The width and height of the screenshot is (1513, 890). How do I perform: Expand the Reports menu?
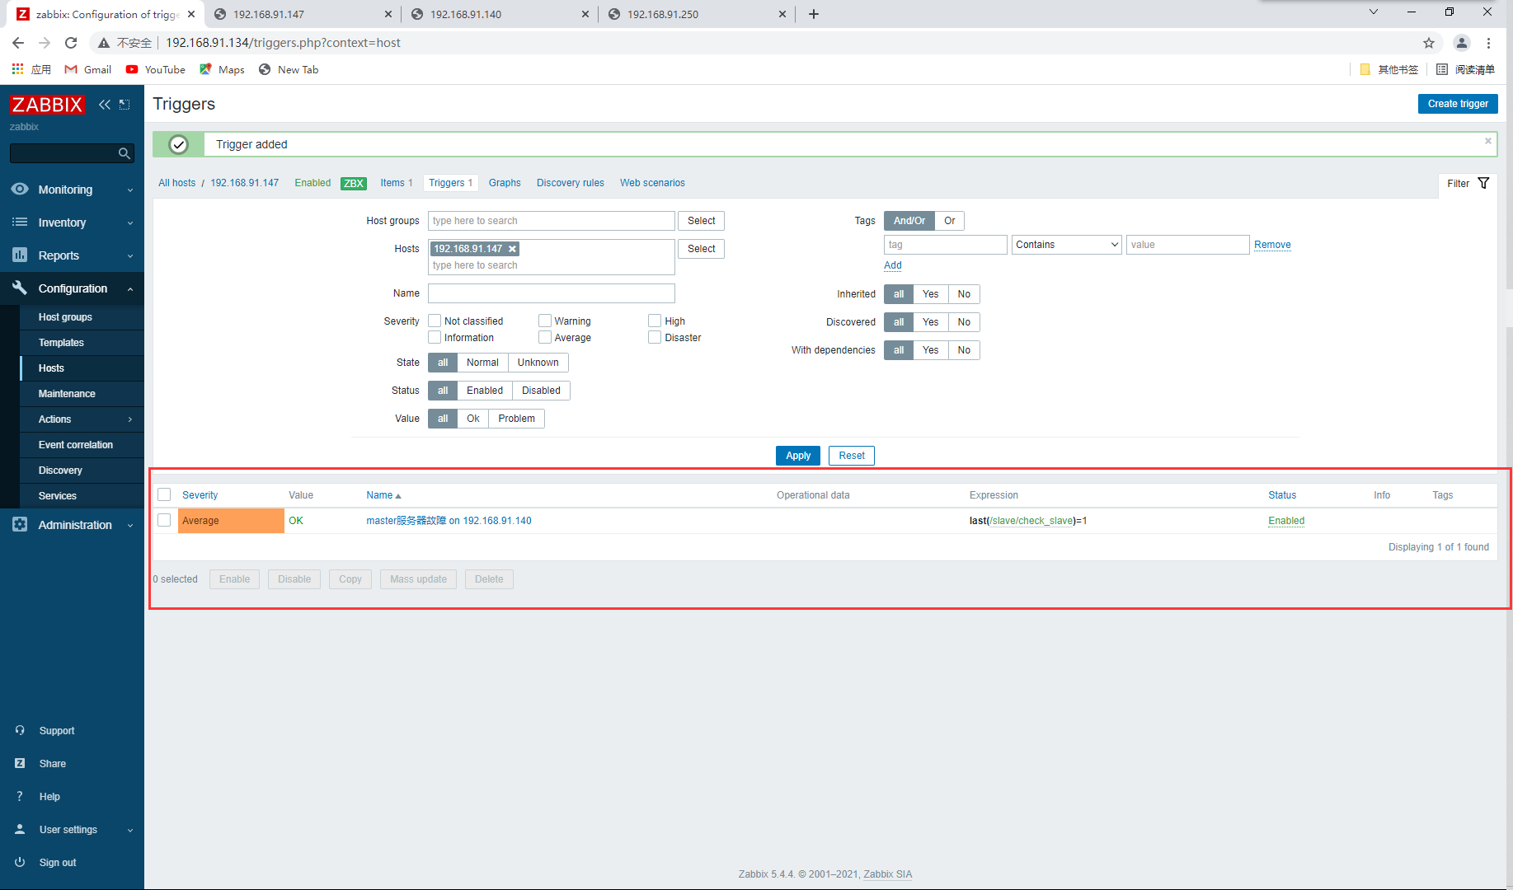[130, 256]
